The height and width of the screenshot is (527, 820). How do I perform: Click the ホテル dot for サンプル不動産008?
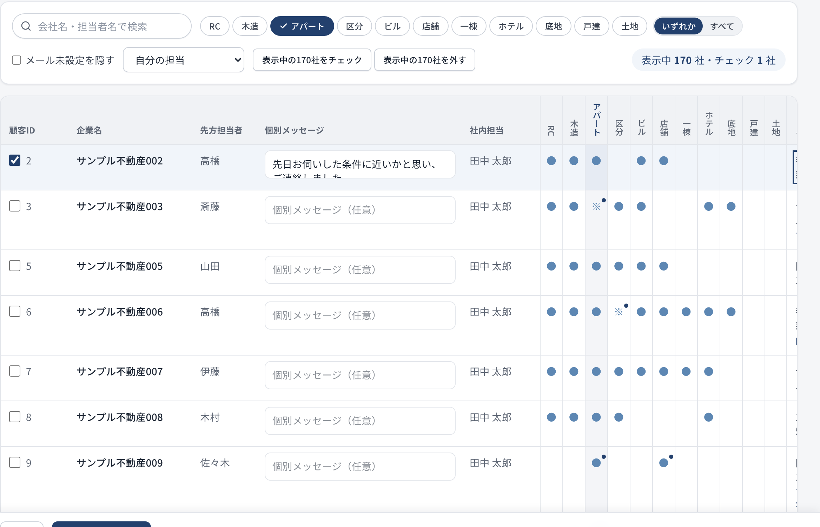[709, 417]
